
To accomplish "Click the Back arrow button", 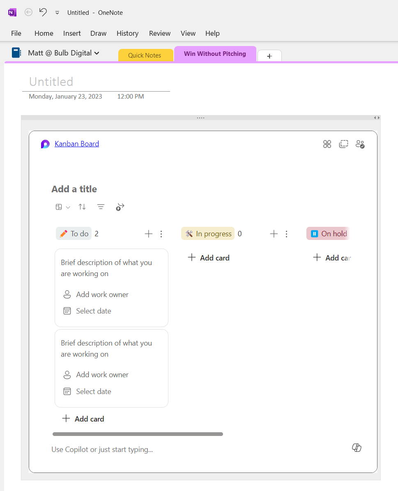I will (28, 12).
